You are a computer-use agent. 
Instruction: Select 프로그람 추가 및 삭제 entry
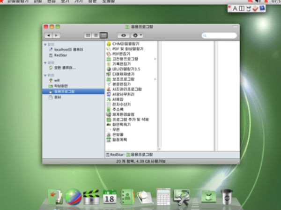127,119
